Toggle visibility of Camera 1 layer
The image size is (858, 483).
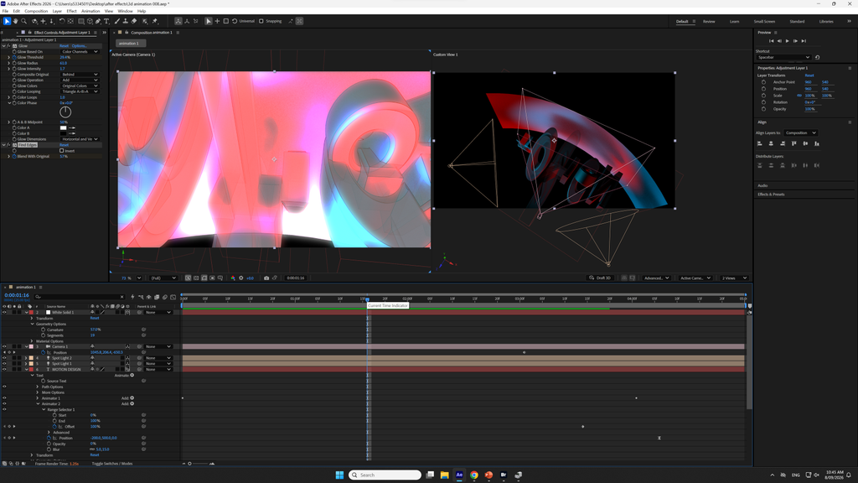coord(4,346)
